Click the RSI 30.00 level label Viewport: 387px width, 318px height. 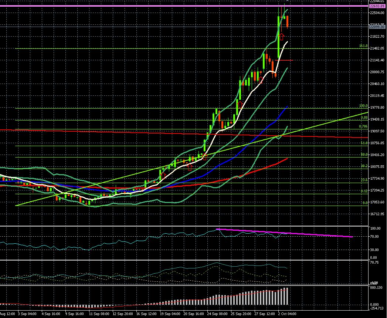(x=375, y=250)
